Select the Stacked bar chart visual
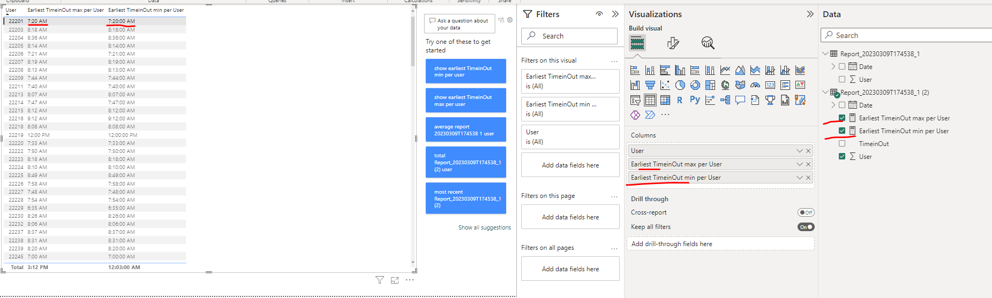The height and width of the screenshot is (298, 992). point(635,70)
